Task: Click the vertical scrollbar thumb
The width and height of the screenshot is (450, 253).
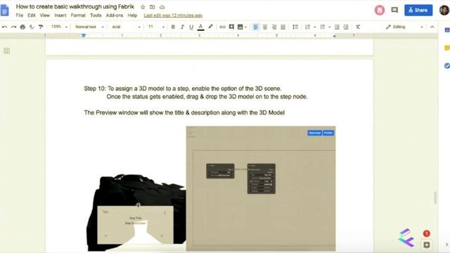Action: [x=435, y=197]
